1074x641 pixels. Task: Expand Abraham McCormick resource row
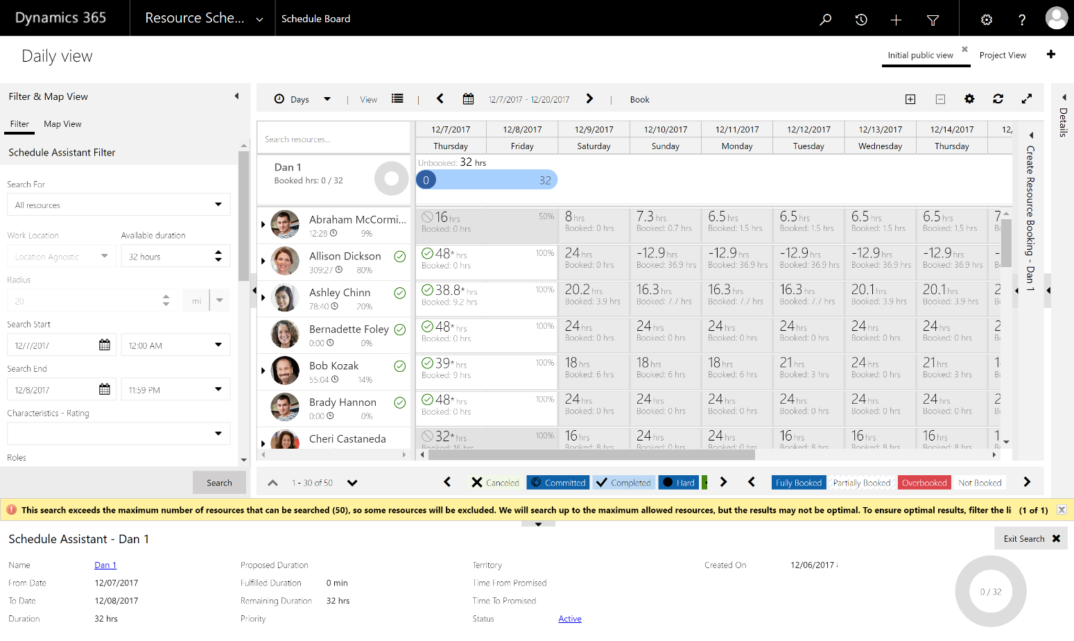coord(263,225)
